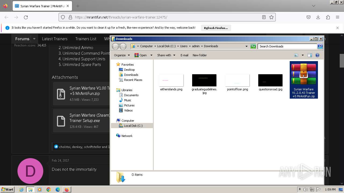Open the Save to Pocket icon
The width and height of the screenshot is (344, 193).
pyautogui.click(x=309, y=17)
